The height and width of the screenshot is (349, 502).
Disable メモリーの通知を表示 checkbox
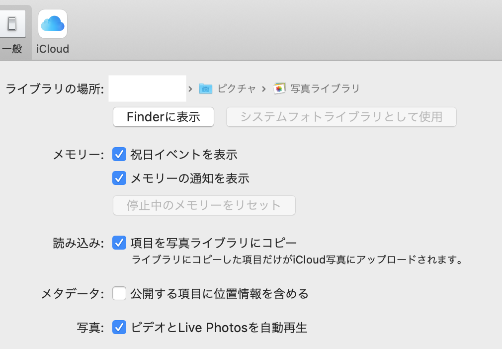(119, 178)
